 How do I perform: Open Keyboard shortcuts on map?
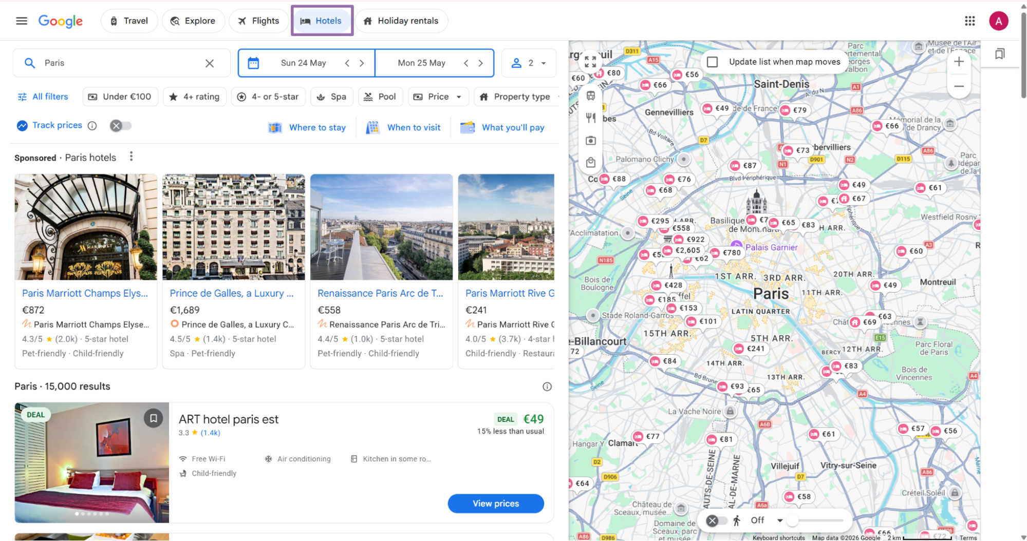point(778,537)
